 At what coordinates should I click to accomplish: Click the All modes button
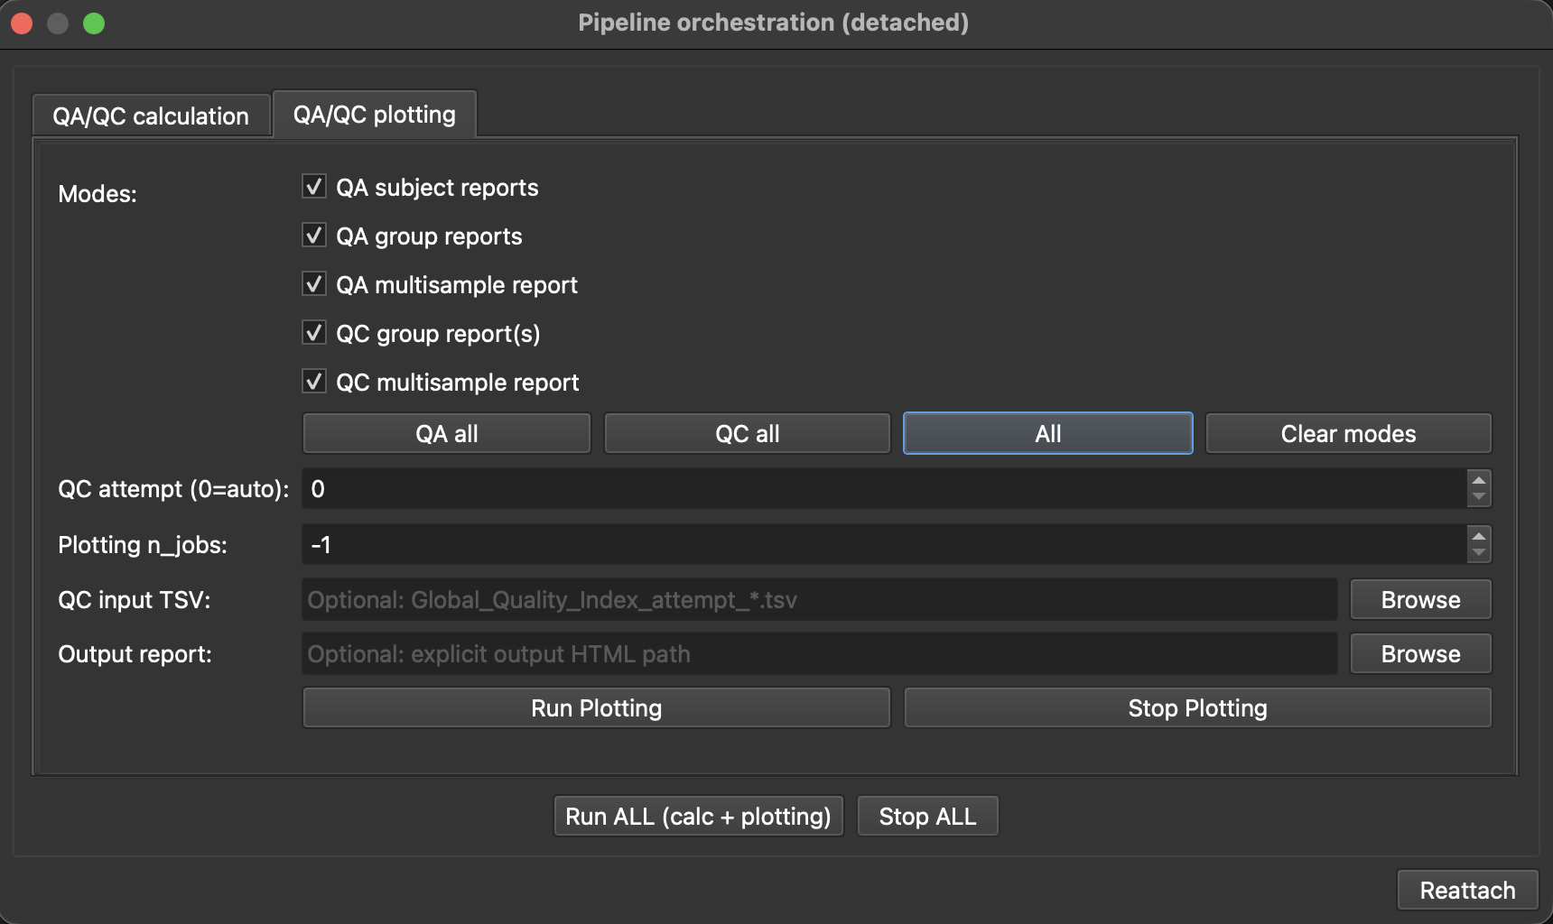pos(1047,434)
